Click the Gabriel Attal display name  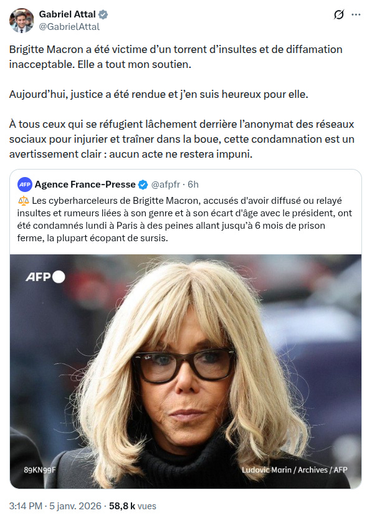pos(67,14)
